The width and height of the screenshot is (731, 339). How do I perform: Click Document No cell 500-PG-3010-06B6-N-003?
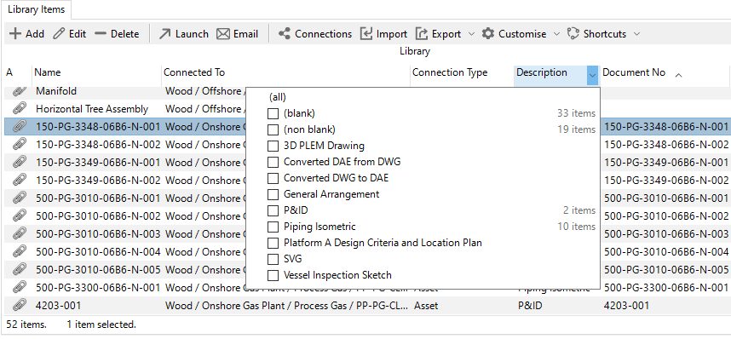[666, 234]
